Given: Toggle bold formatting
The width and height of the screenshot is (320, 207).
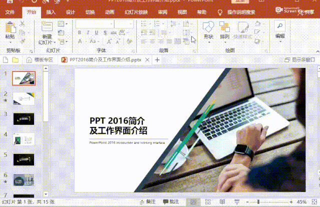Looking at the screenshot, I should coord(80,32).
